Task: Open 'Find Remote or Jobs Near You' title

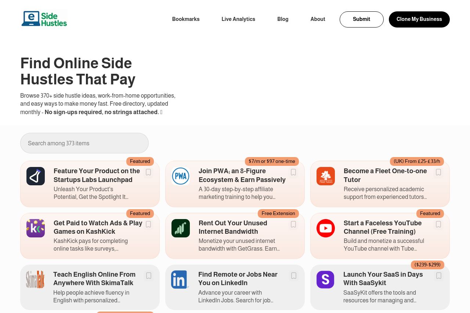Action: (238, 279)
